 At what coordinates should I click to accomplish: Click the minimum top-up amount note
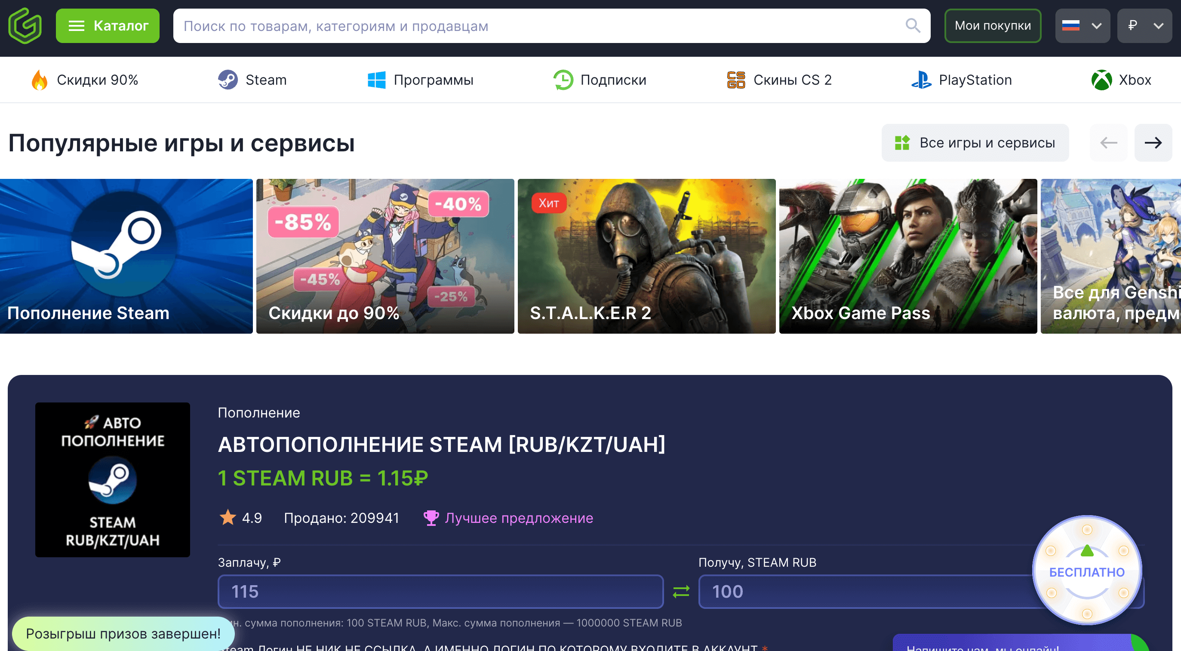coord(454,623)
